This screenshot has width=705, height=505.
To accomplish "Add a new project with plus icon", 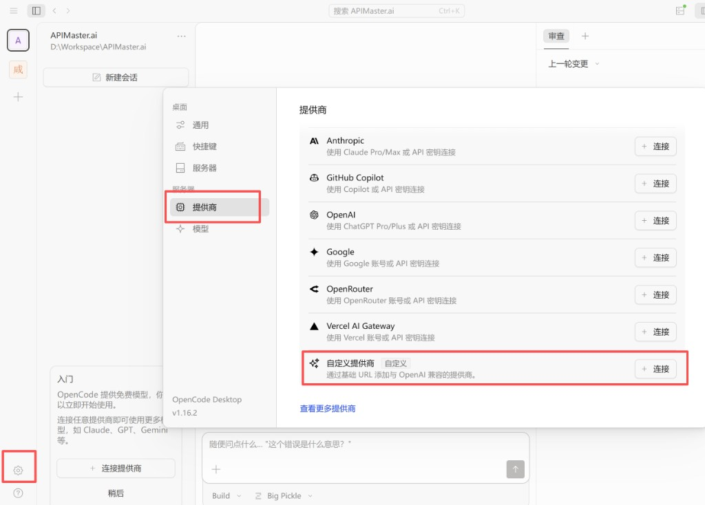I will click(x=18, y=97).
